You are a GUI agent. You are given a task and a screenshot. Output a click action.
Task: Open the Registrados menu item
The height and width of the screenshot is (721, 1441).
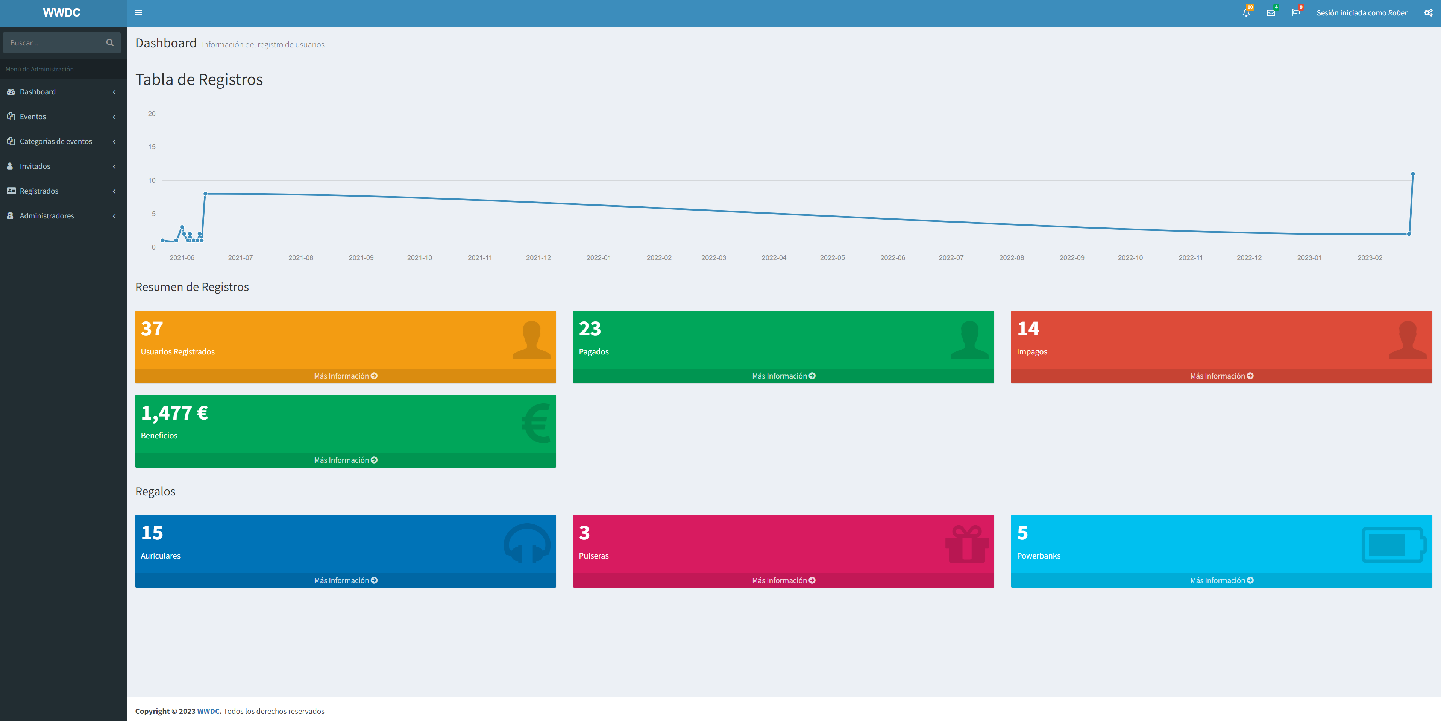click(39, 191)
